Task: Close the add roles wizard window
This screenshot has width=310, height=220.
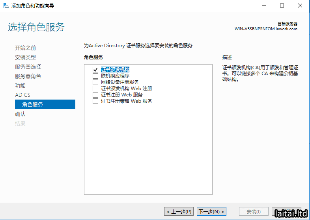Action: [300, 6]
